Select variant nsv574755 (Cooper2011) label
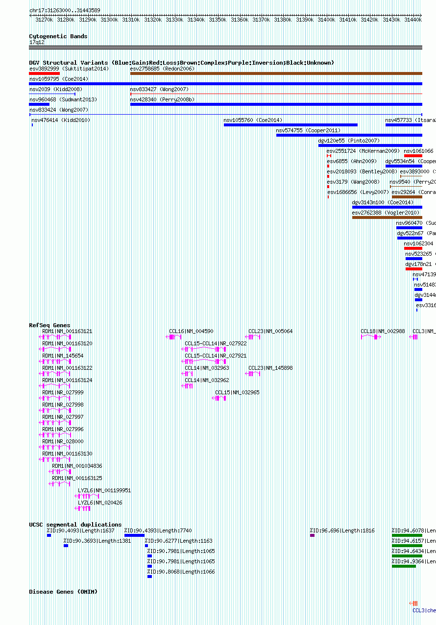This screenshot has height=625, width=436. 308,130
